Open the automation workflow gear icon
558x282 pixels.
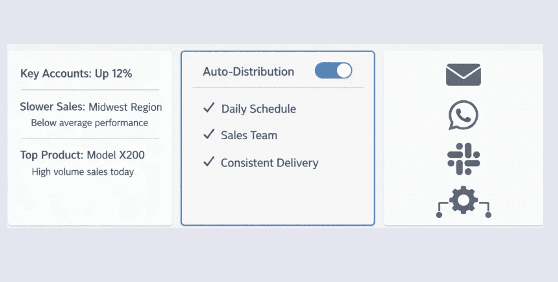463,201
